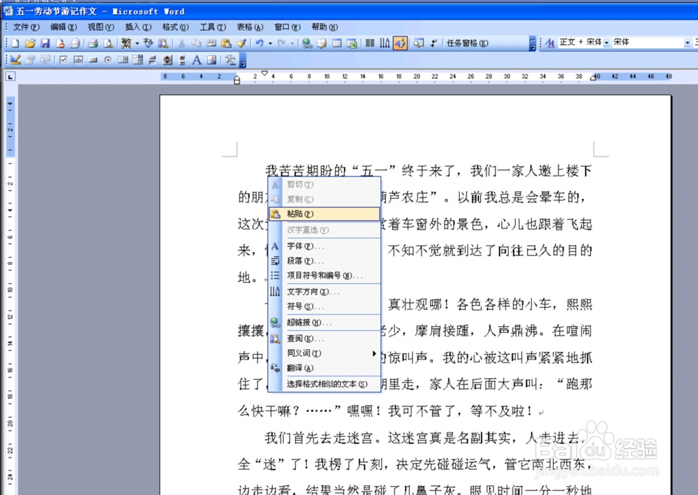Open the 格式 Format menu
The image size is (698, 495).
point(175,27)
